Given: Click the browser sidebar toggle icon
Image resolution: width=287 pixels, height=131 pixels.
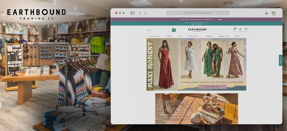Looking at the screenshot, I should tap(132, 13).
